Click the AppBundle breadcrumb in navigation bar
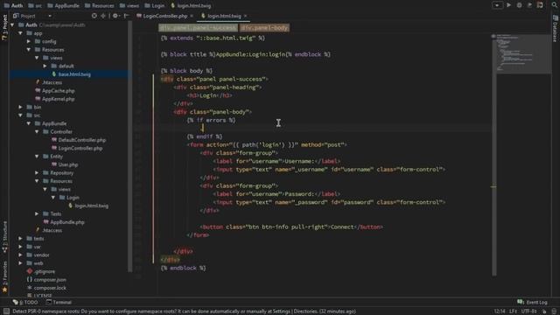This screenshot has width=560, height=315. point(63,5)
